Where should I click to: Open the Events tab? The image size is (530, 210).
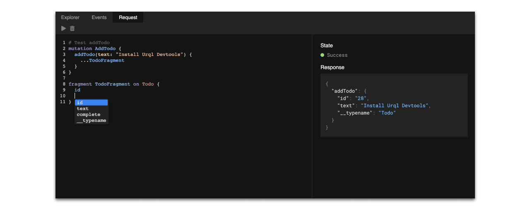[99, 17]
